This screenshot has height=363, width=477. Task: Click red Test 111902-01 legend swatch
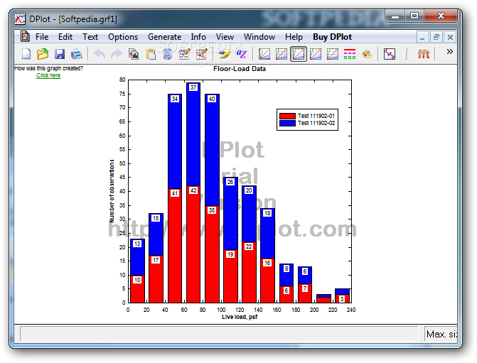pyautogui.click(x=287, y=116)
